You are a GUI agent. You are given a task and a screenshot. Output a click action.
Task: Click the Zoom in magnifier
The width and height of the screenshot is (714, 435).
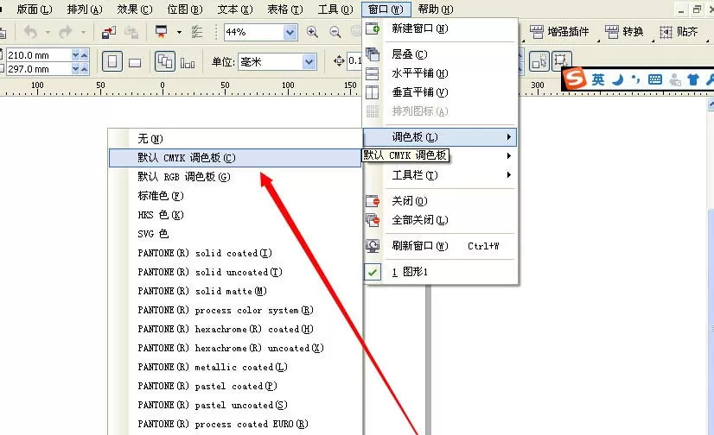[x=312, y=32]
